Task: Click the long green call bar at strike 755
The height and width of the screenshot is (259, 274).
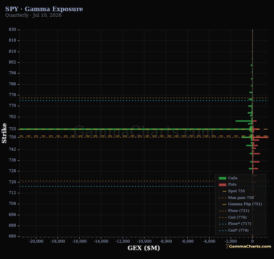Action: [136, 129]
